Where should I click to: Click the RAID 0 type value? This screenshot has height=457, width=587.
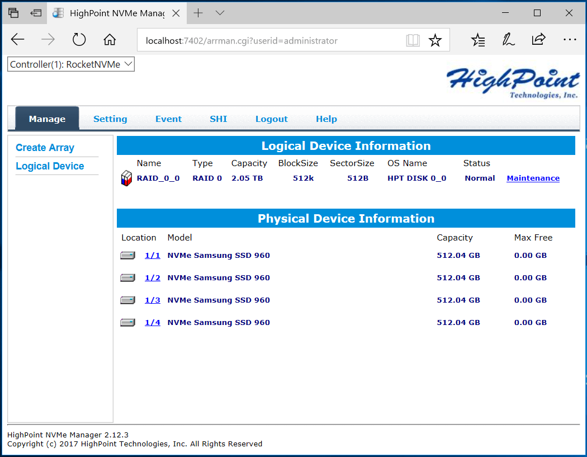(207, 178)
